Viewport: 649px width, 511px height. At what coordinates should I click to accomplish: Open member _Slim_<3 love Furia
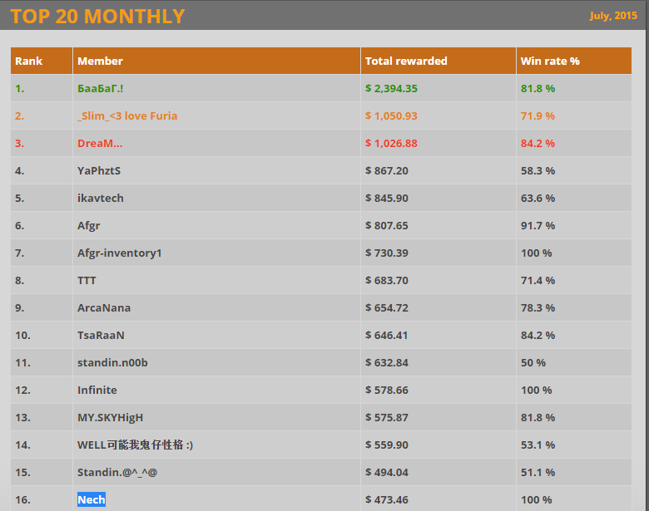point(127,115)
